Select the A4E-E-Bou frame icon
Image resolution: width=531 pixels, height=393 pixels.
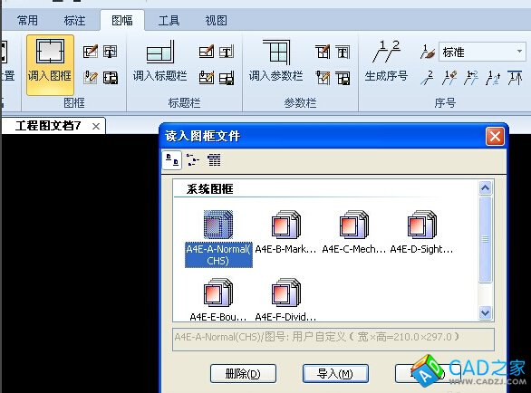click(x=218, y=292)
